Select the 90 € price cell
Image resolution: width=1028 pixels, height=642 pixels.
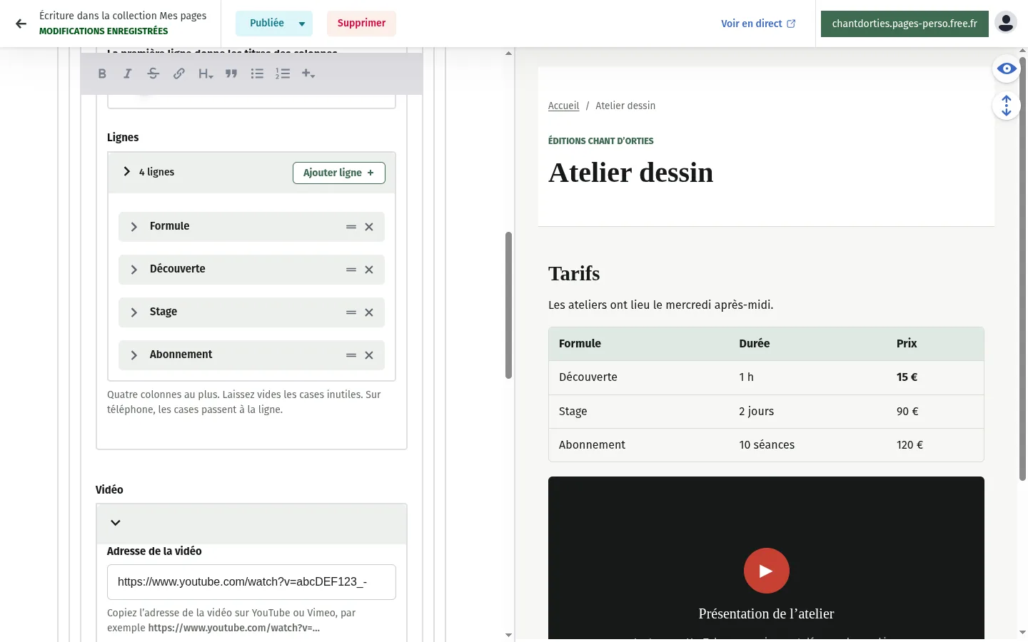click(x=907, y=412)
